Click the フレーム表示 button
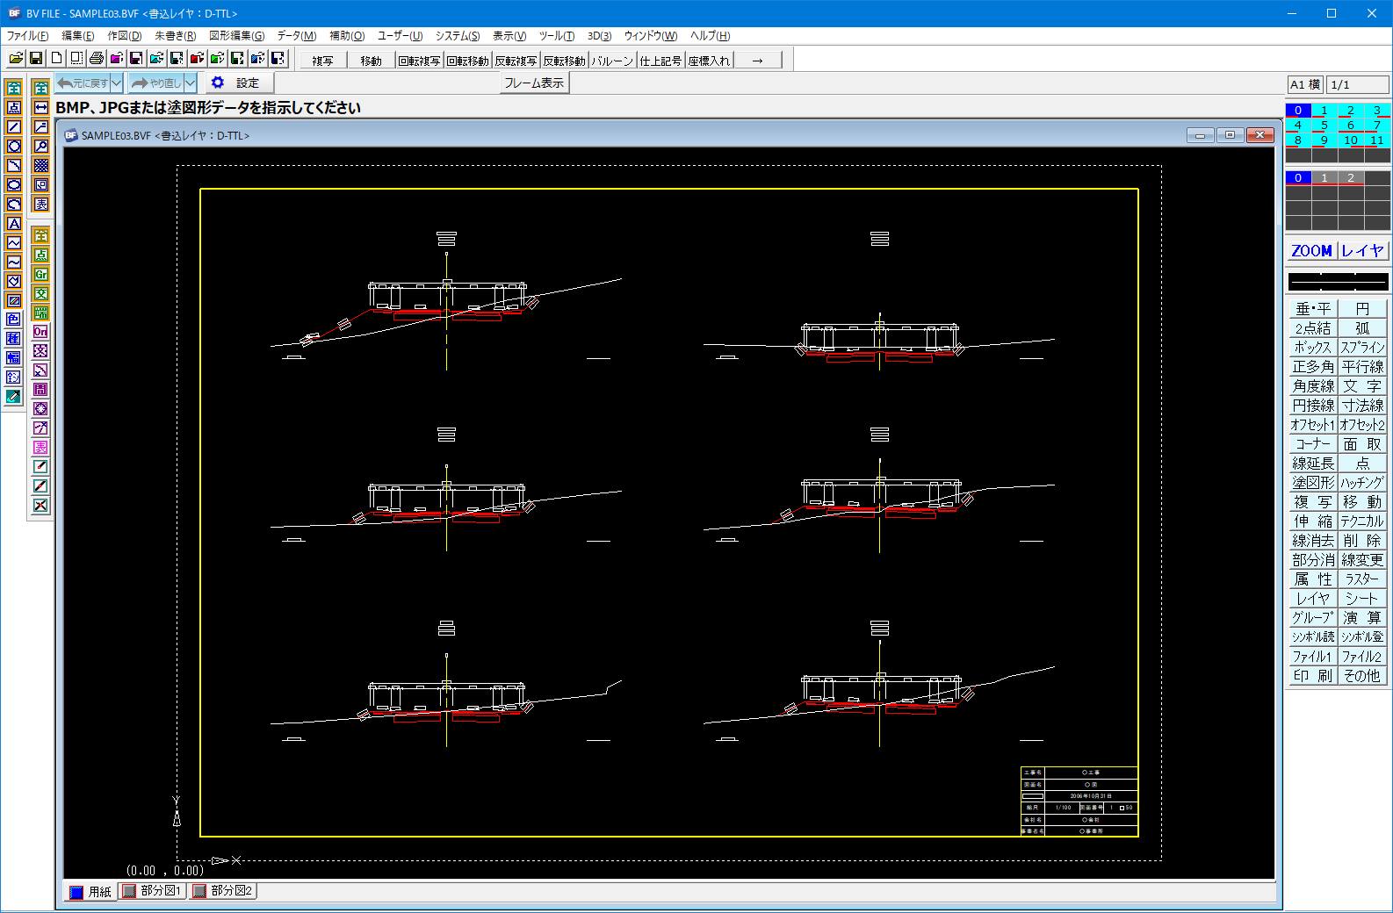The image size is (1393, 913). [x=534, y=83]
